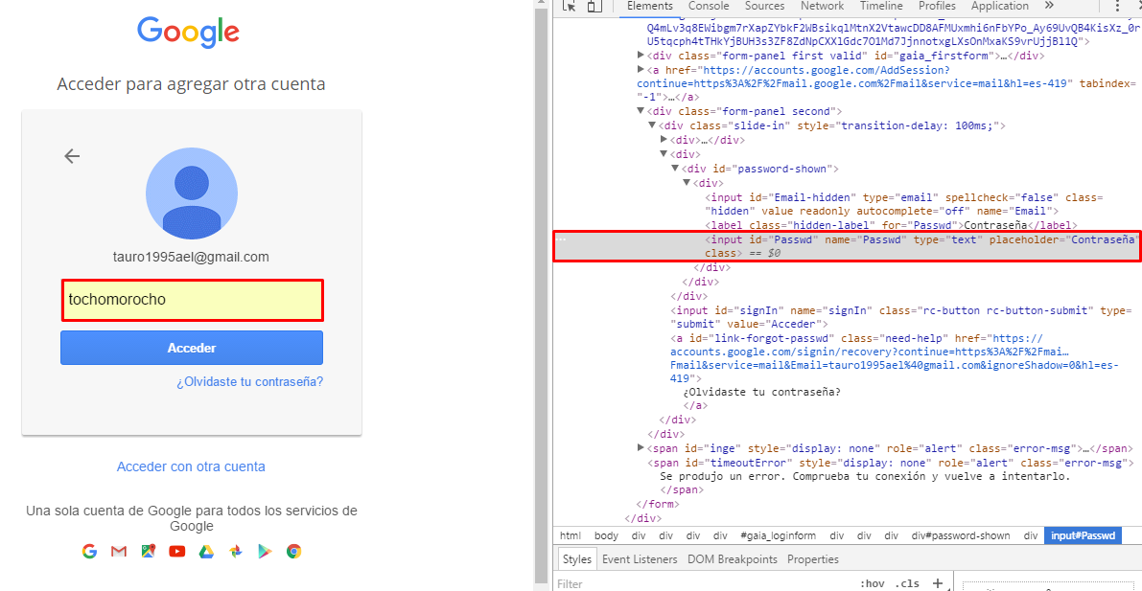1142x591 pixels.
Task: Collapse the password-shown div node
Action: (675, 169)
